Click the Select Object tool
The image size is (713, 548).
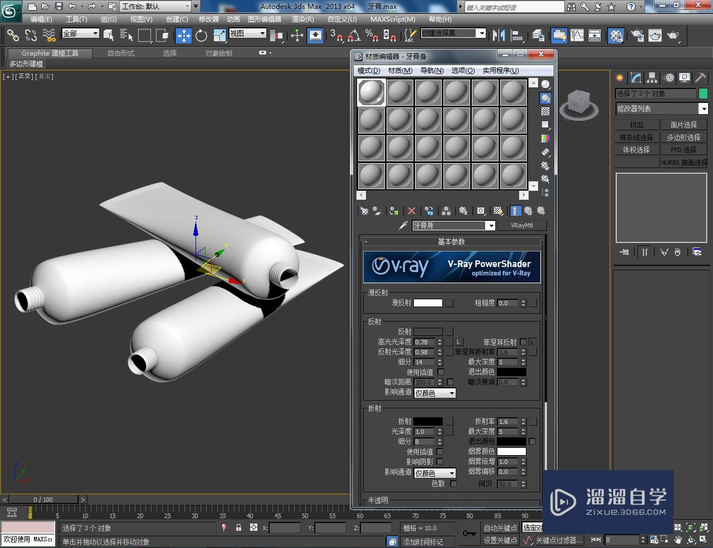click(x=109, y=36)
